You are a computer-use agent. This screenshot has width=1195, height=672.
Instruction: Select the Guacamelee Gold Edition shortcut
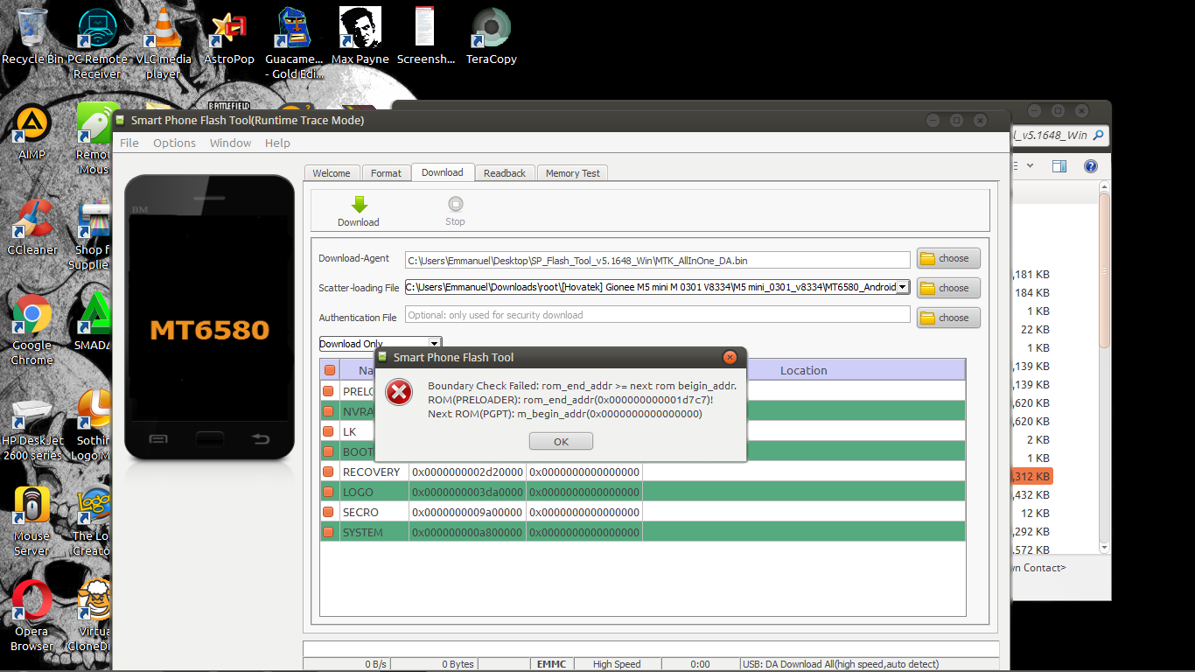point(294,43)
